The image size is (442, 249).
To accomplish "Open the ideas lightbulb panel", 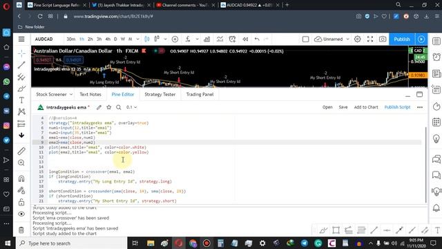I will 436,139.
